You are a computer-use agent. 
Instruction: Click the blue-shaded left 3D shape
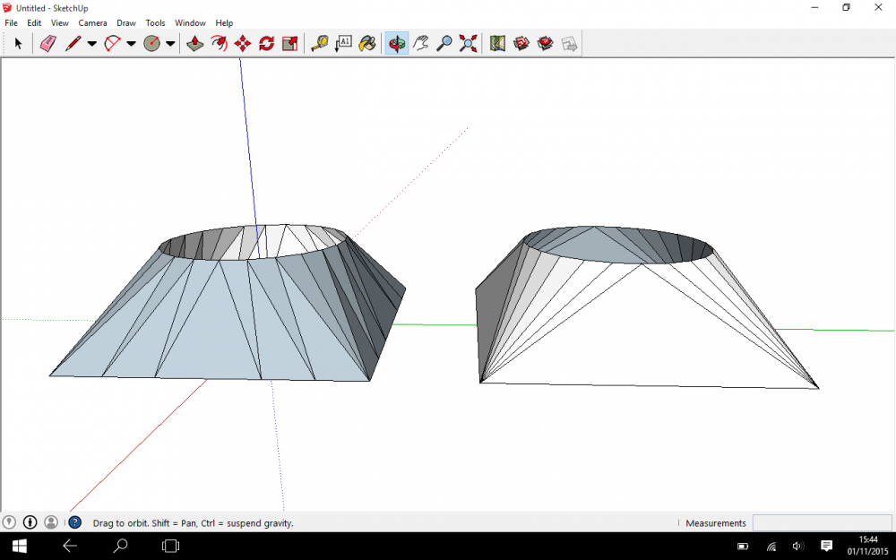(228, 303)
